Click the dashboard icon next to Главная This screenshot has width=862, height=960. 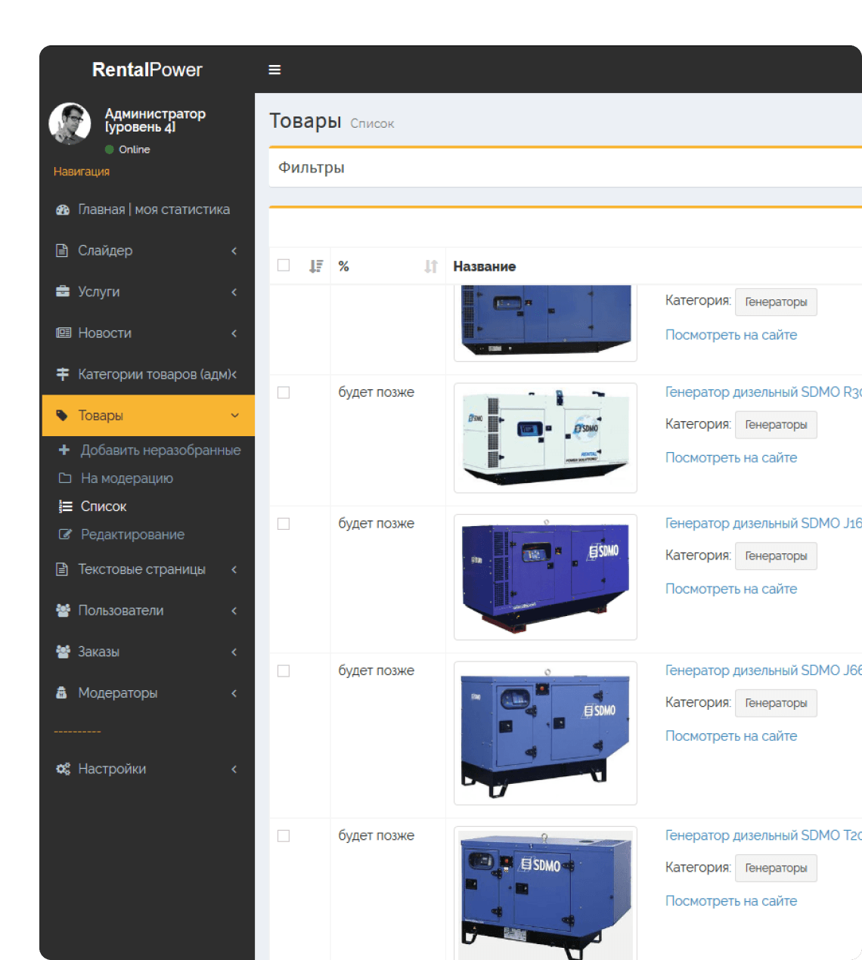(x=63, y=210)
